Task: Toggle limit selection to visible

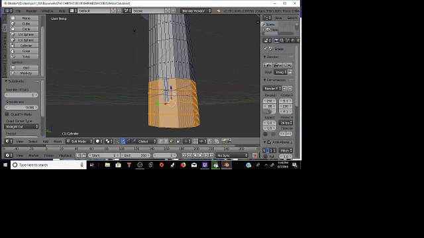Action: point(178,141)
